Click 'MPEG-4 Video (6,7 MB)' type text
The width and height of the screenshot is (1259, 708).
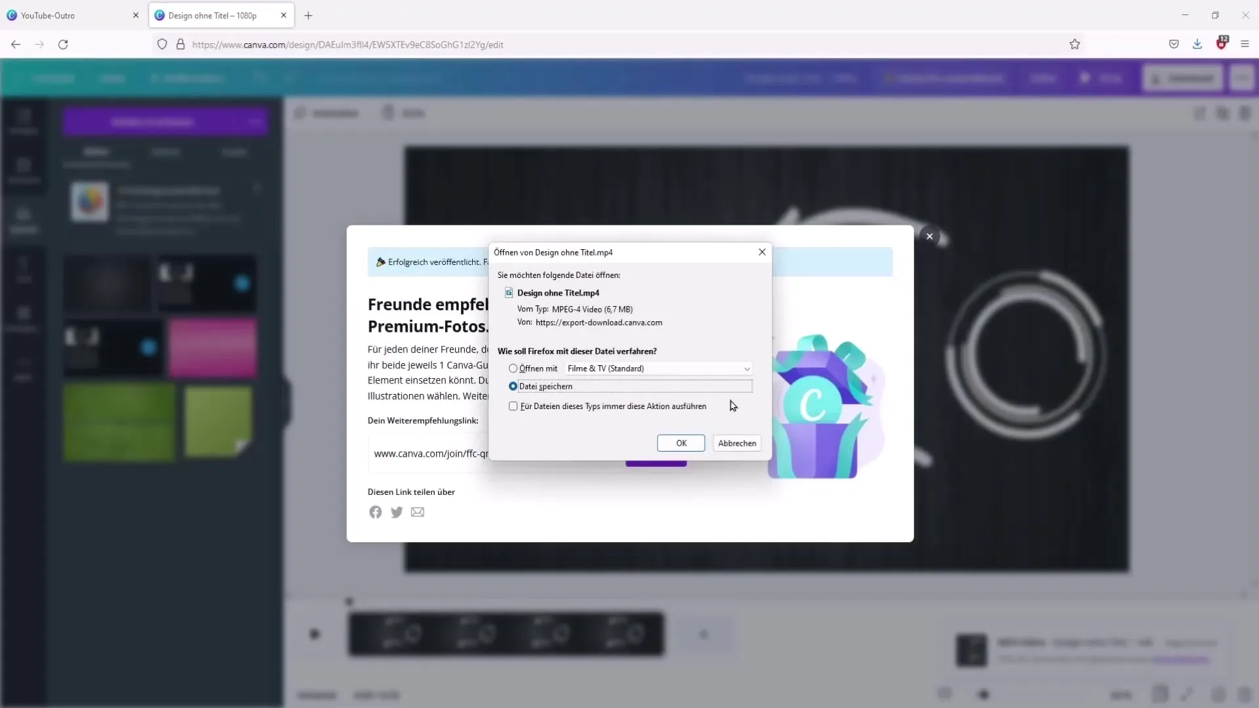tap(592, 309)
